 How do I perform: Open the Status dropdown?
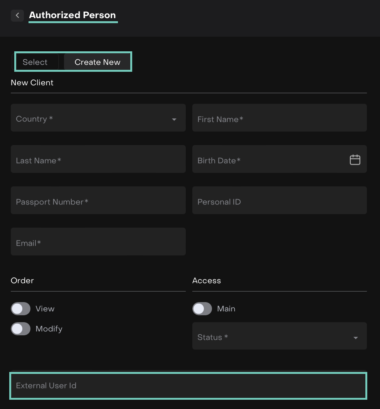pos(274,336)
